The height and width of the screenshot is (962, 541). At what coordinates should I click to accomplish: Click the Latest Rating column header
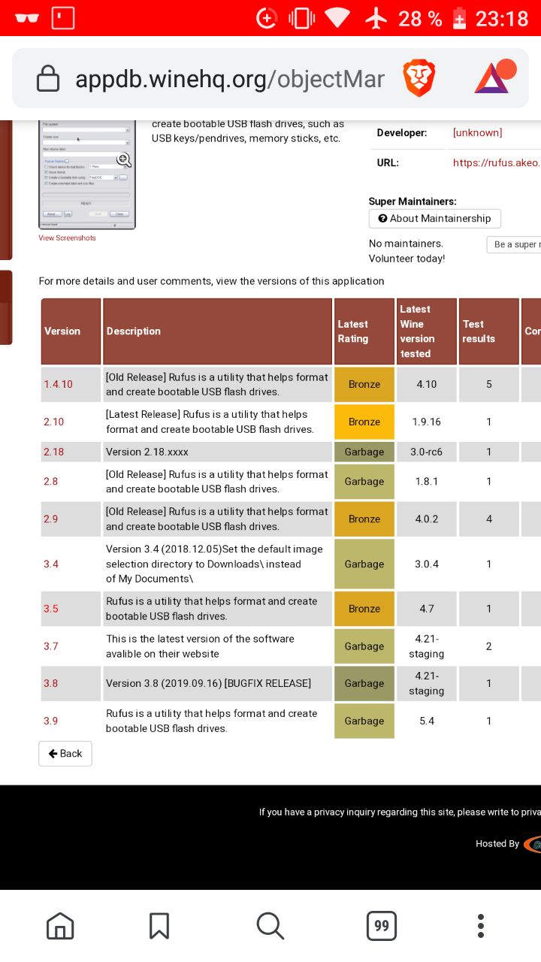click(x=364, y=331)
